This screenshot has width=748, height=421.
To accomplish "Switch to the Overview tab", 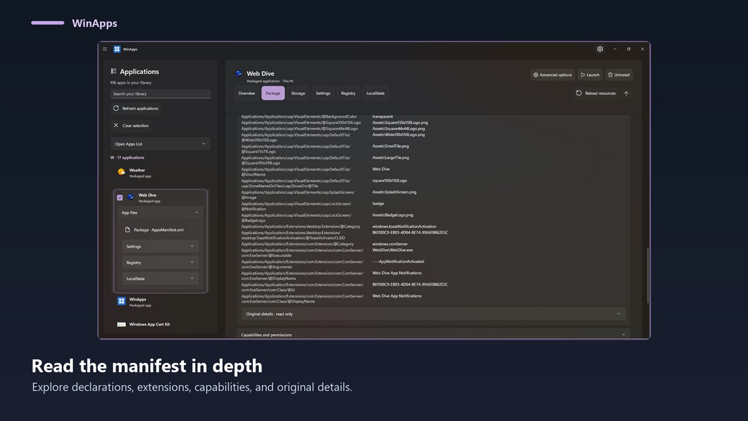I will (x=246, y=93).
